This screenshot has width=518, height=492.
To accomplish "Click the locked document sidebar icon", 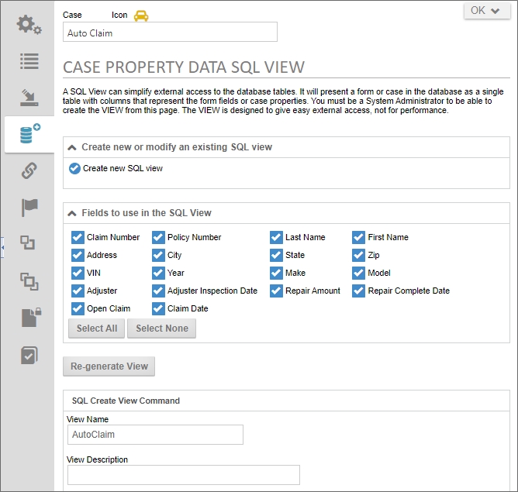I will (x=29, y=318).
